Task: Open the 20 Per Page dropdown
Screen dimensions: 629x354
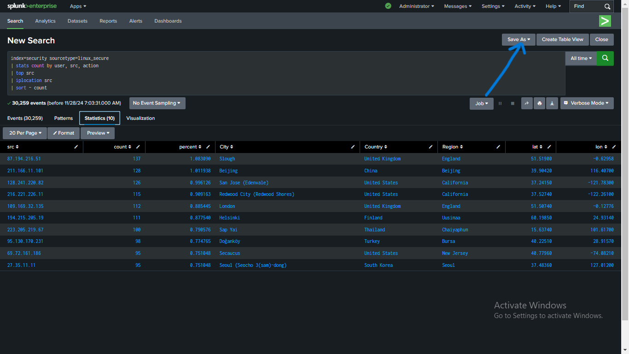Action: (x=24, y=133)
